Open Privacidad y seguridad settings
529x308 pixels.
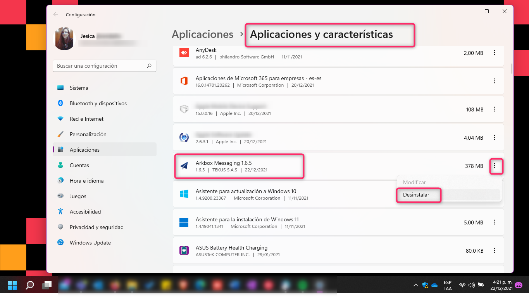click(x=96, y=227)
